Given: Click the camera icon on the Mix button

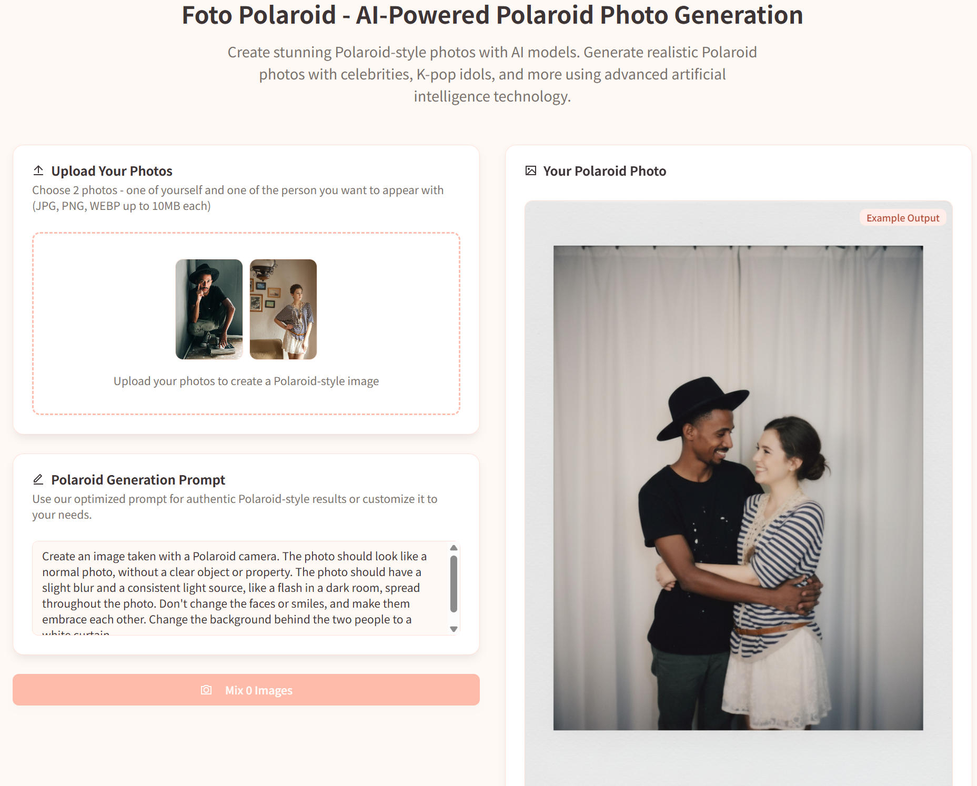Looking at the screenshot, I should pyautogui.click(x=206, y=690).
